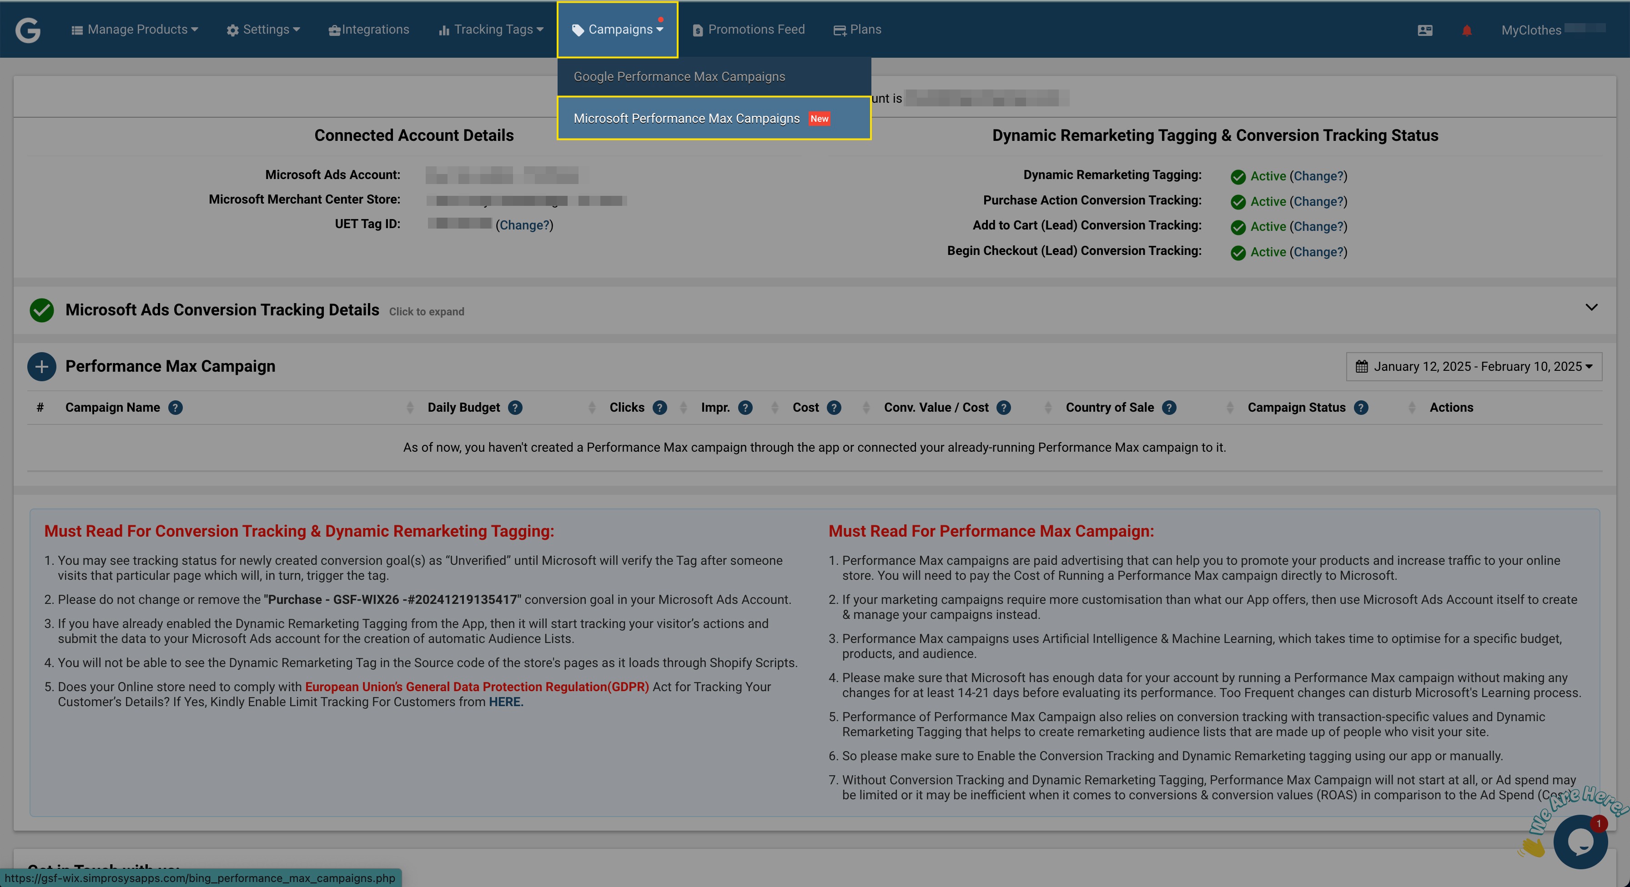The height and width of the screenshot is (887, 1630).
Task: Change Begin Checkout Conversion Tracking
Action: [x=1318, y=252]
